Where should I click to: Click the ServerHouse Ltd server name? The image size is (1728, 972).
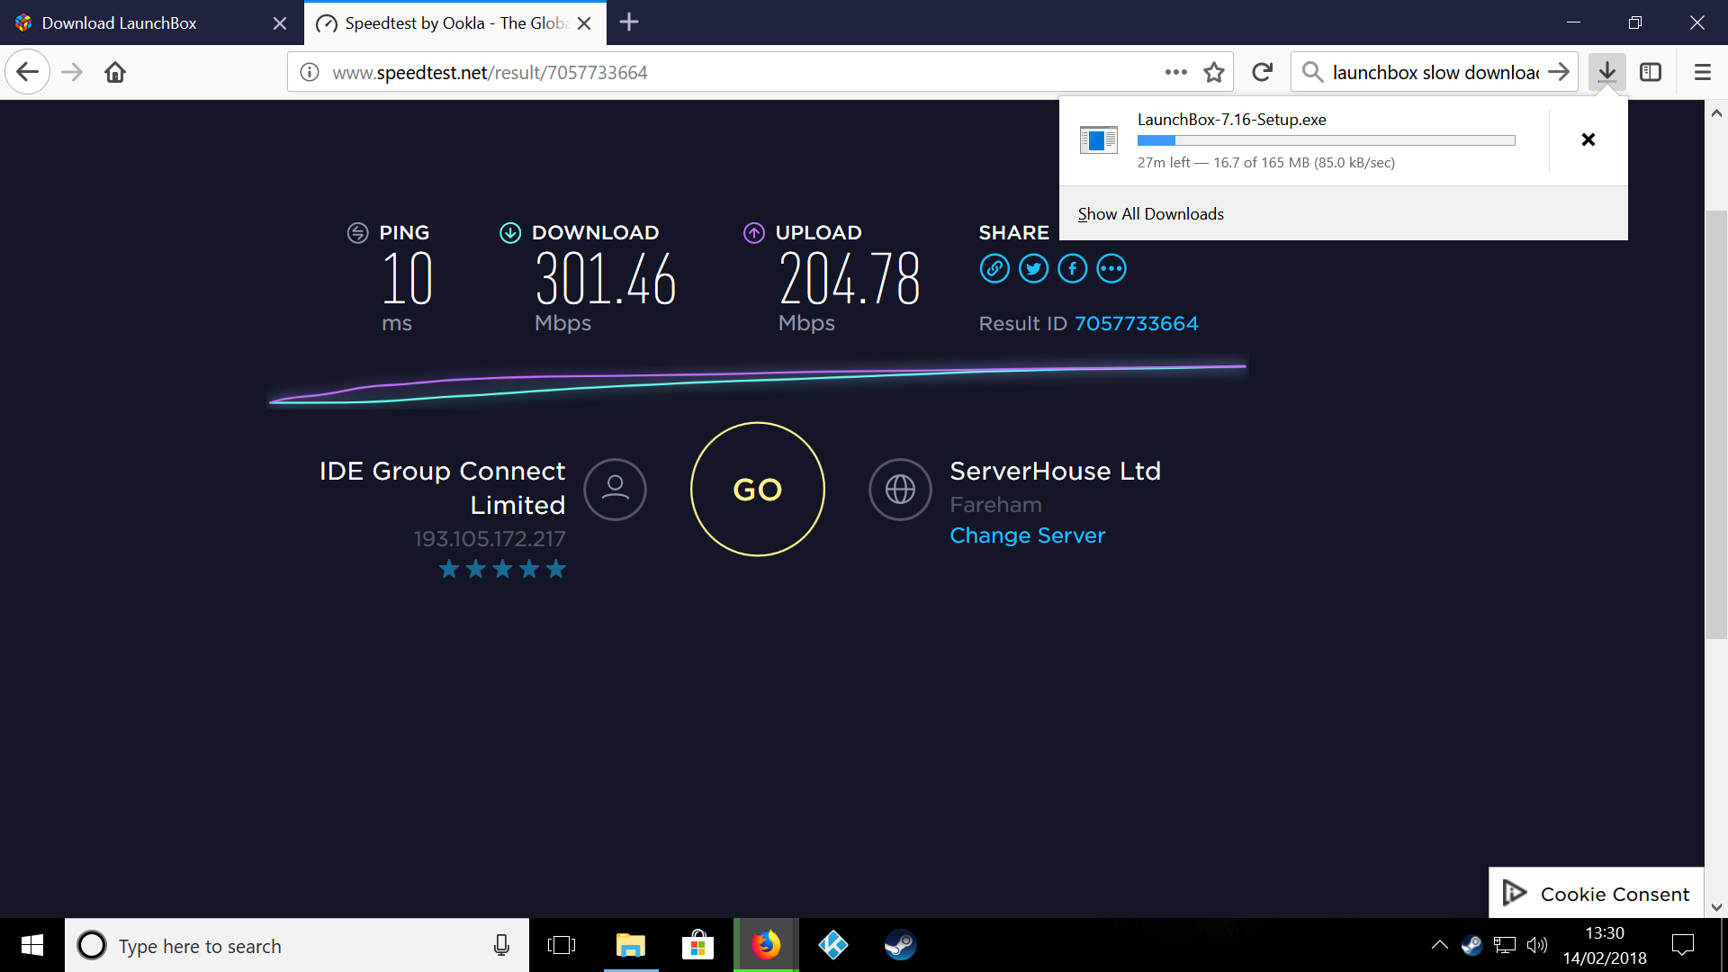[x=1055, y=471]
